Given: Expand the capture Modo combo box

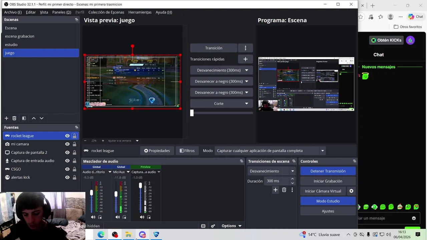Looking at the screenshot, I should 323,151.
